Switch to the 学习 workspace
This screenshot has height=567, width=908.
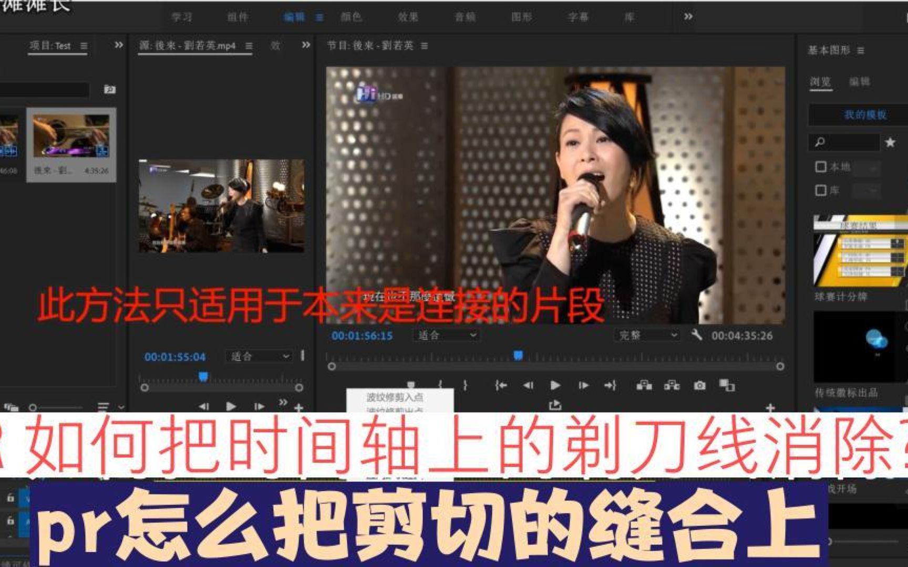coord(182,17)
